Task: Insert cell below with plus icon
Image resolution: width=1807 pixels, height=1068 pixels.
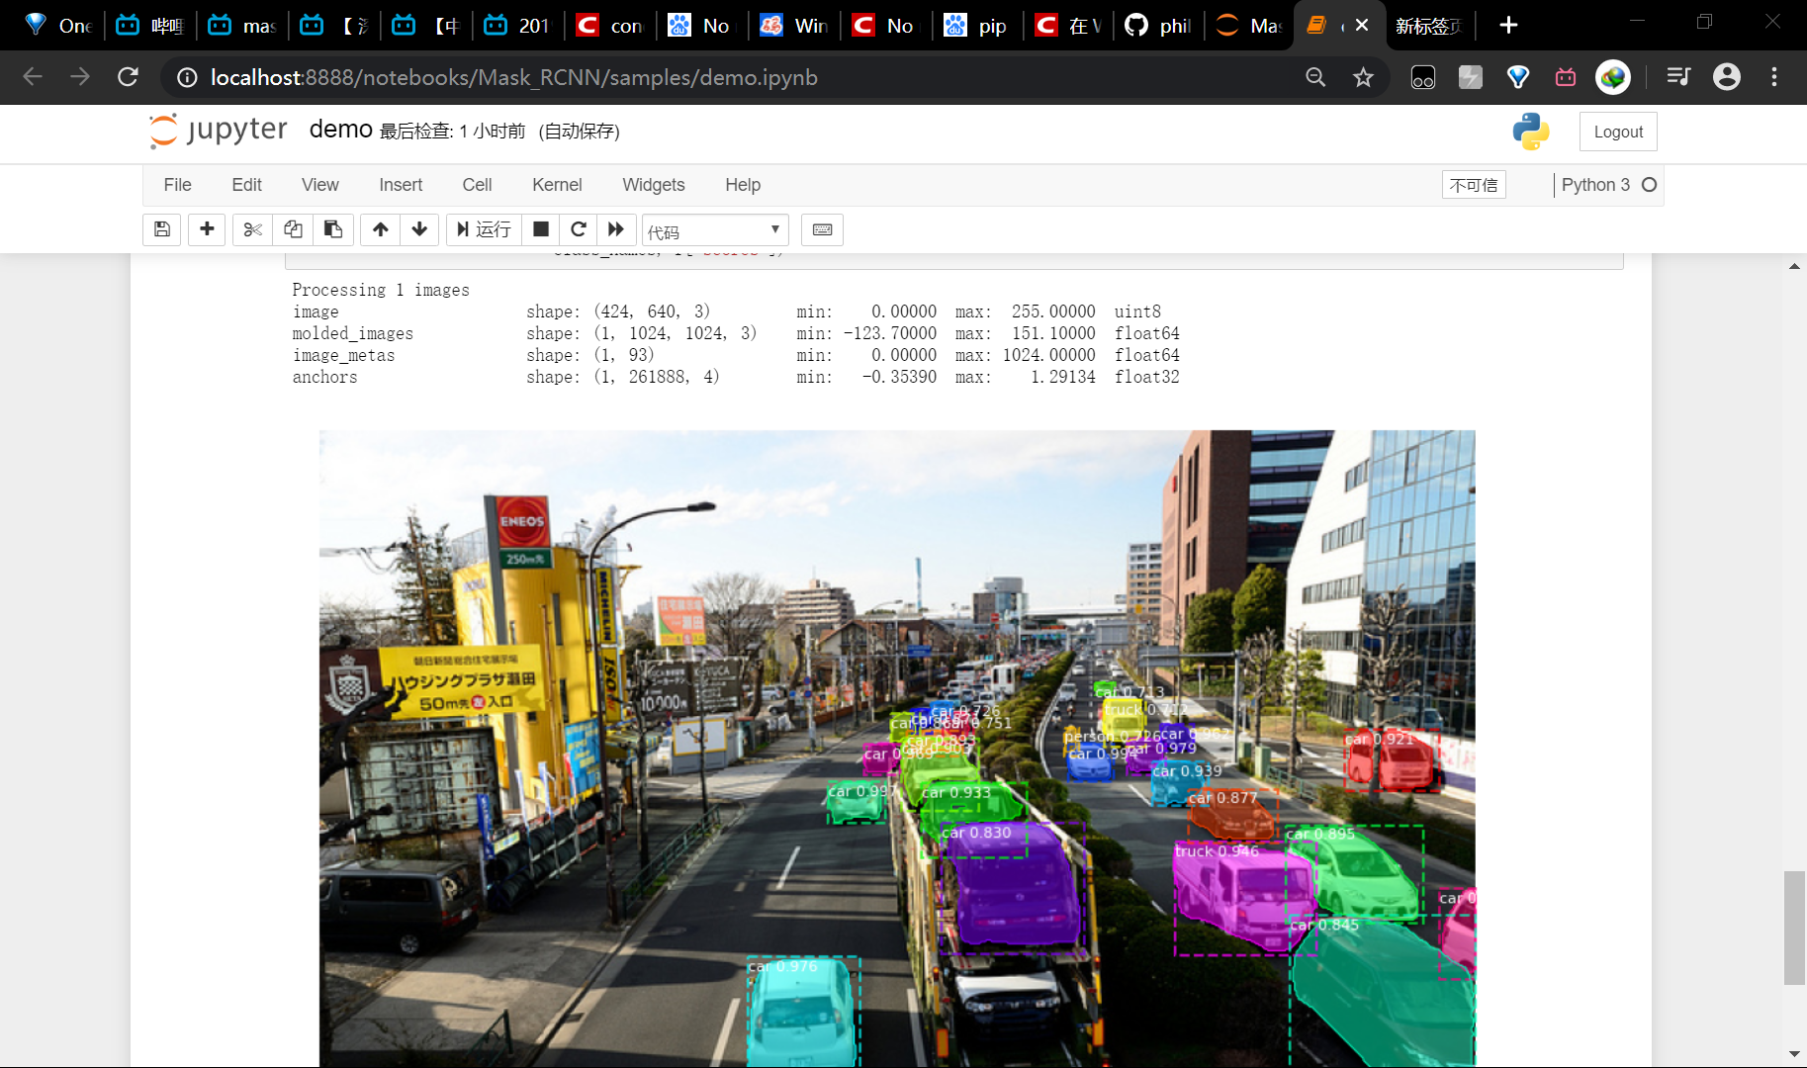Action: (x=207, y=229)
